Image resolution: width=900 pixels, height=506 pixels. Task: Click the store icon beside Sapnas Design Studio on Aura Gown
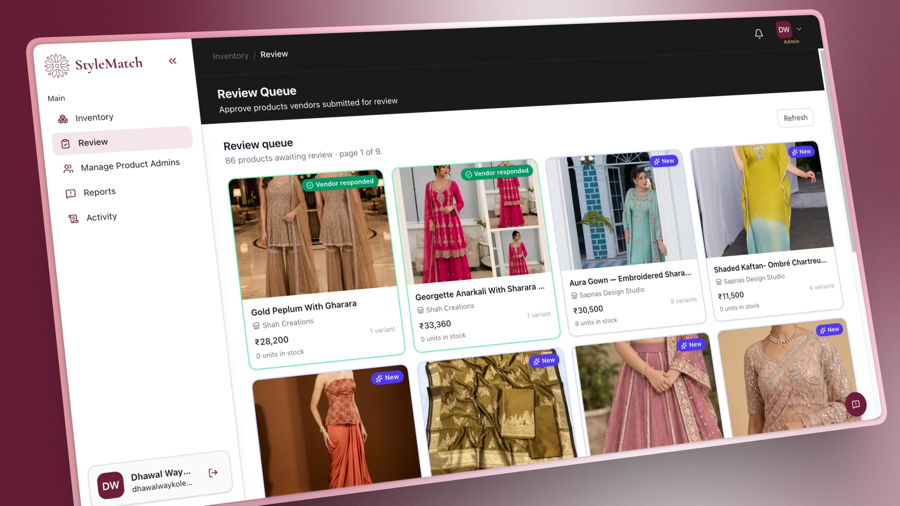(x=574, y=296)
